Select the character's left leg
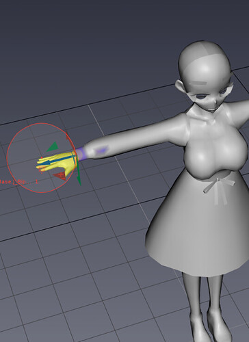The image size is (249, 342). 214,303
